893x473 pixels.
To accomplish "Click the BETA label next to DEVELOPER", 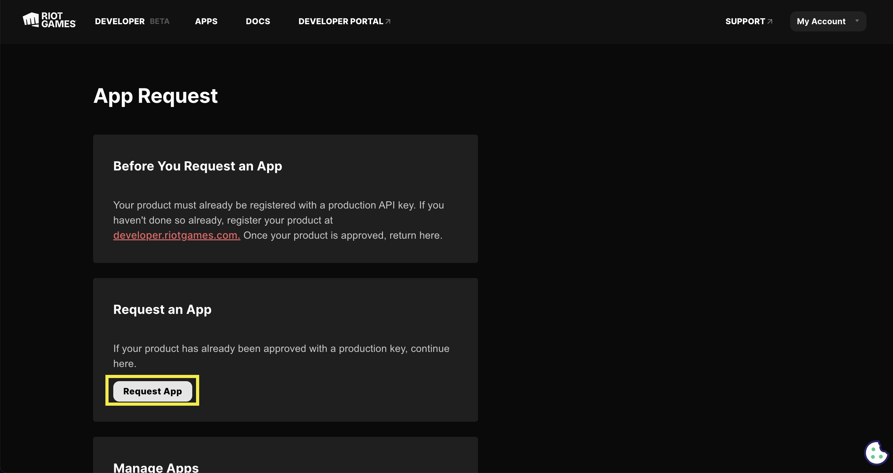I will [160, 21].
